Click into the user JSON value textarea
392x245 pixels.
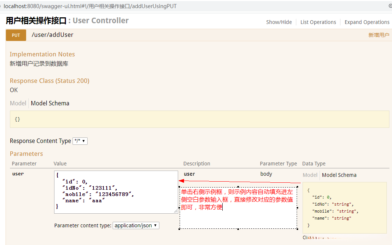(116, 192)
